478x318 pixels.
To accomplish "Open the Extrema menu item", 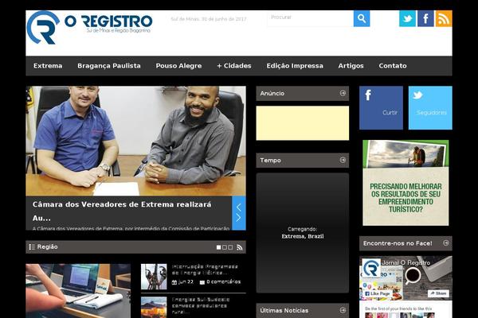I will pyautogui.click(x=48, y=66).
